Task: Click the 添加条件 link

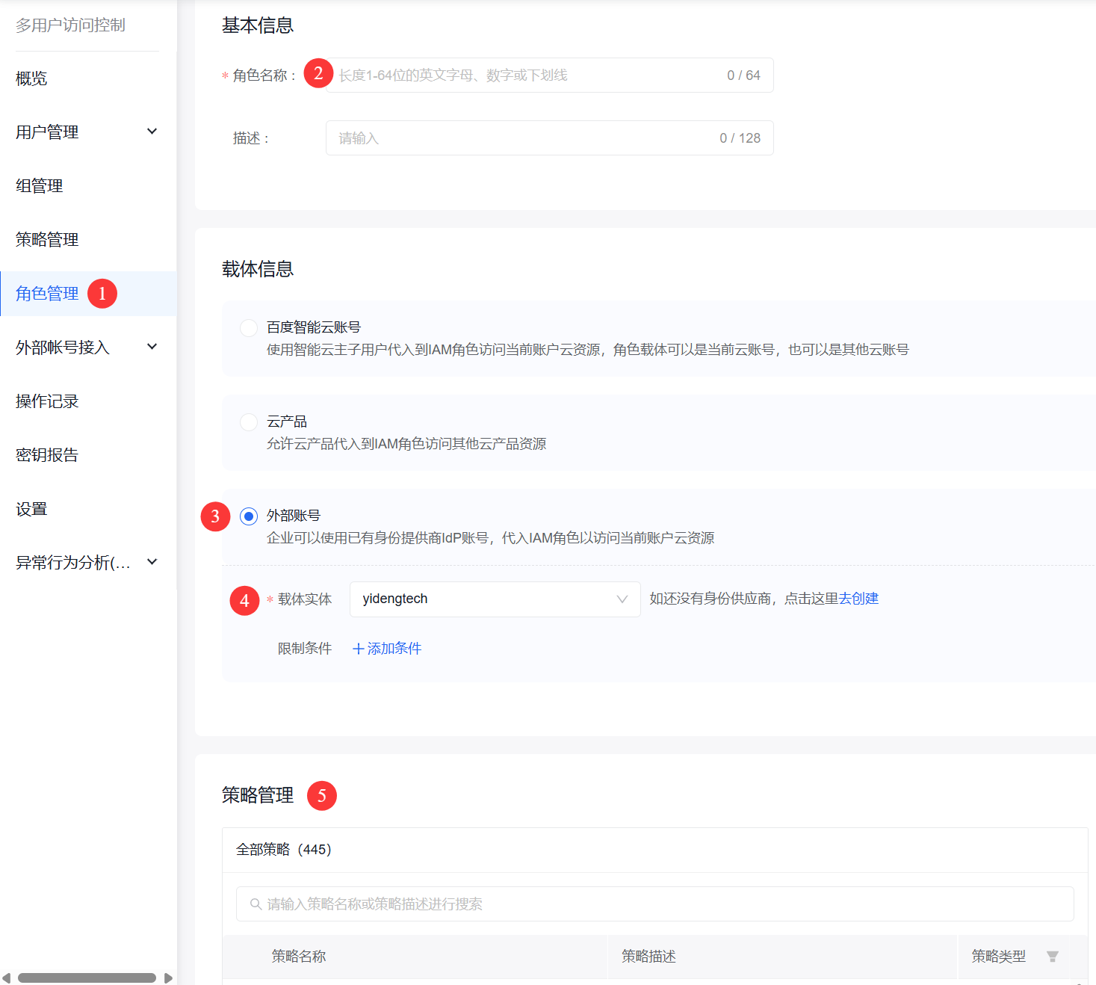Action: point(394,649)
